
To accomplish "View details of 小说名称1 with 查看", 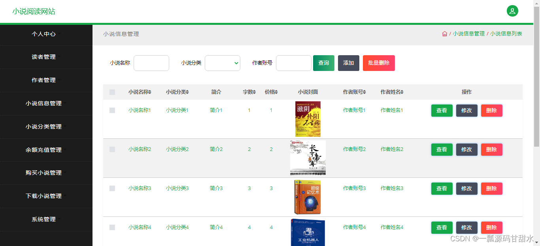I will pyautogui.click(x=442, y=110).
